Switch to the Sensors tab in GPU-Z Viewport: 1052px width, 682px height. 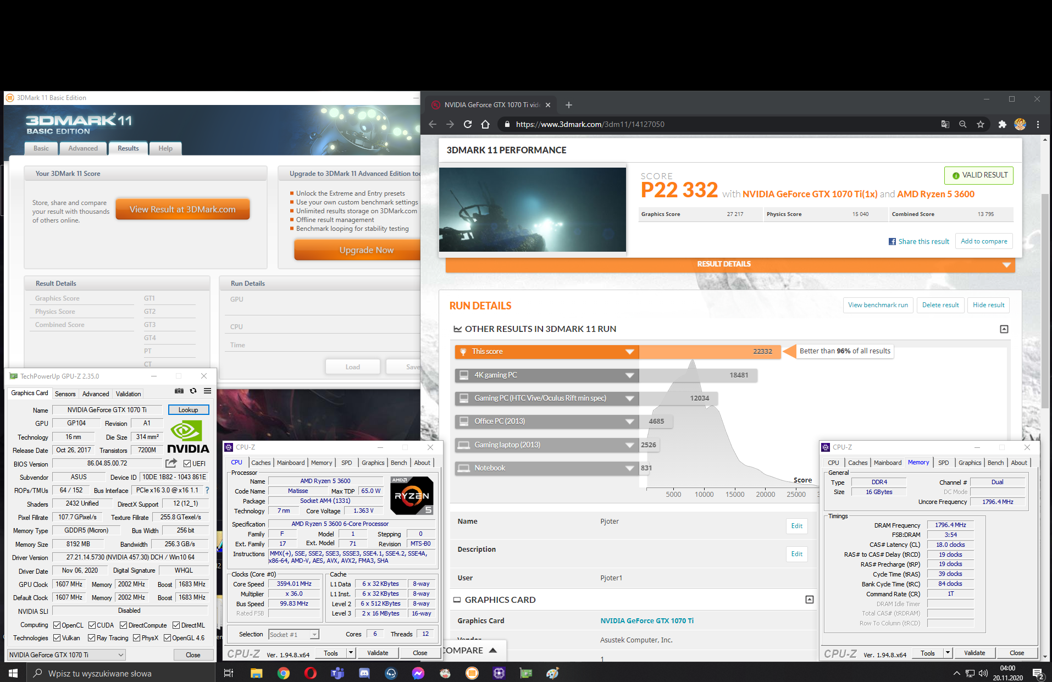(x=65, y=394)
